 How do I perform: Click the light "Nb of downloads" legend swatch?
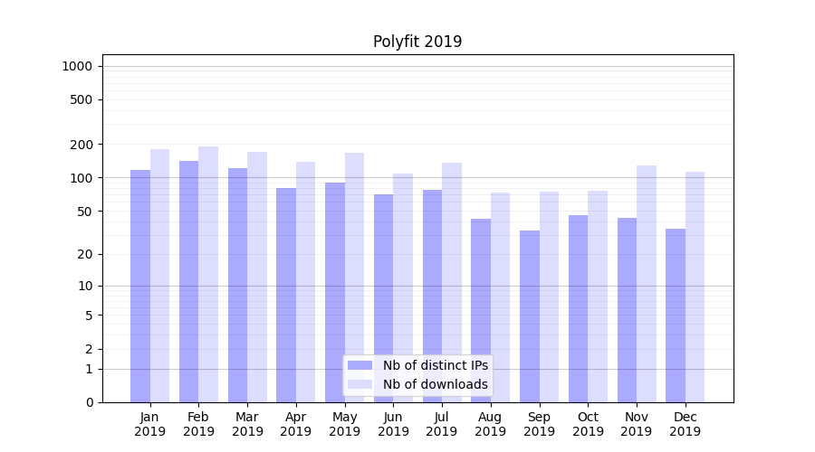pyautogui.click(x=360, y=384)
